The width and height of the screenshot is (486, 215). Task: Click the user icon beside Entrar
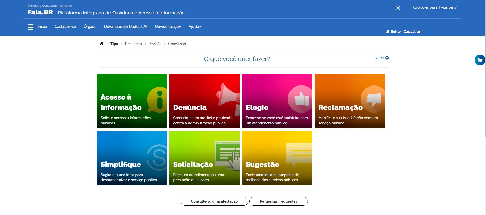(388, 32)
